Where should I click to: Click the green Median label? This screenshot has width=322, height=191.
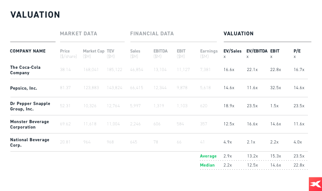point(207,165)
